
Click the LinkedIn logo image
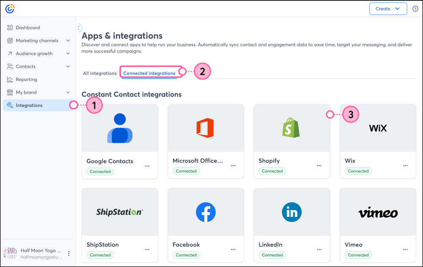(291, 212)
